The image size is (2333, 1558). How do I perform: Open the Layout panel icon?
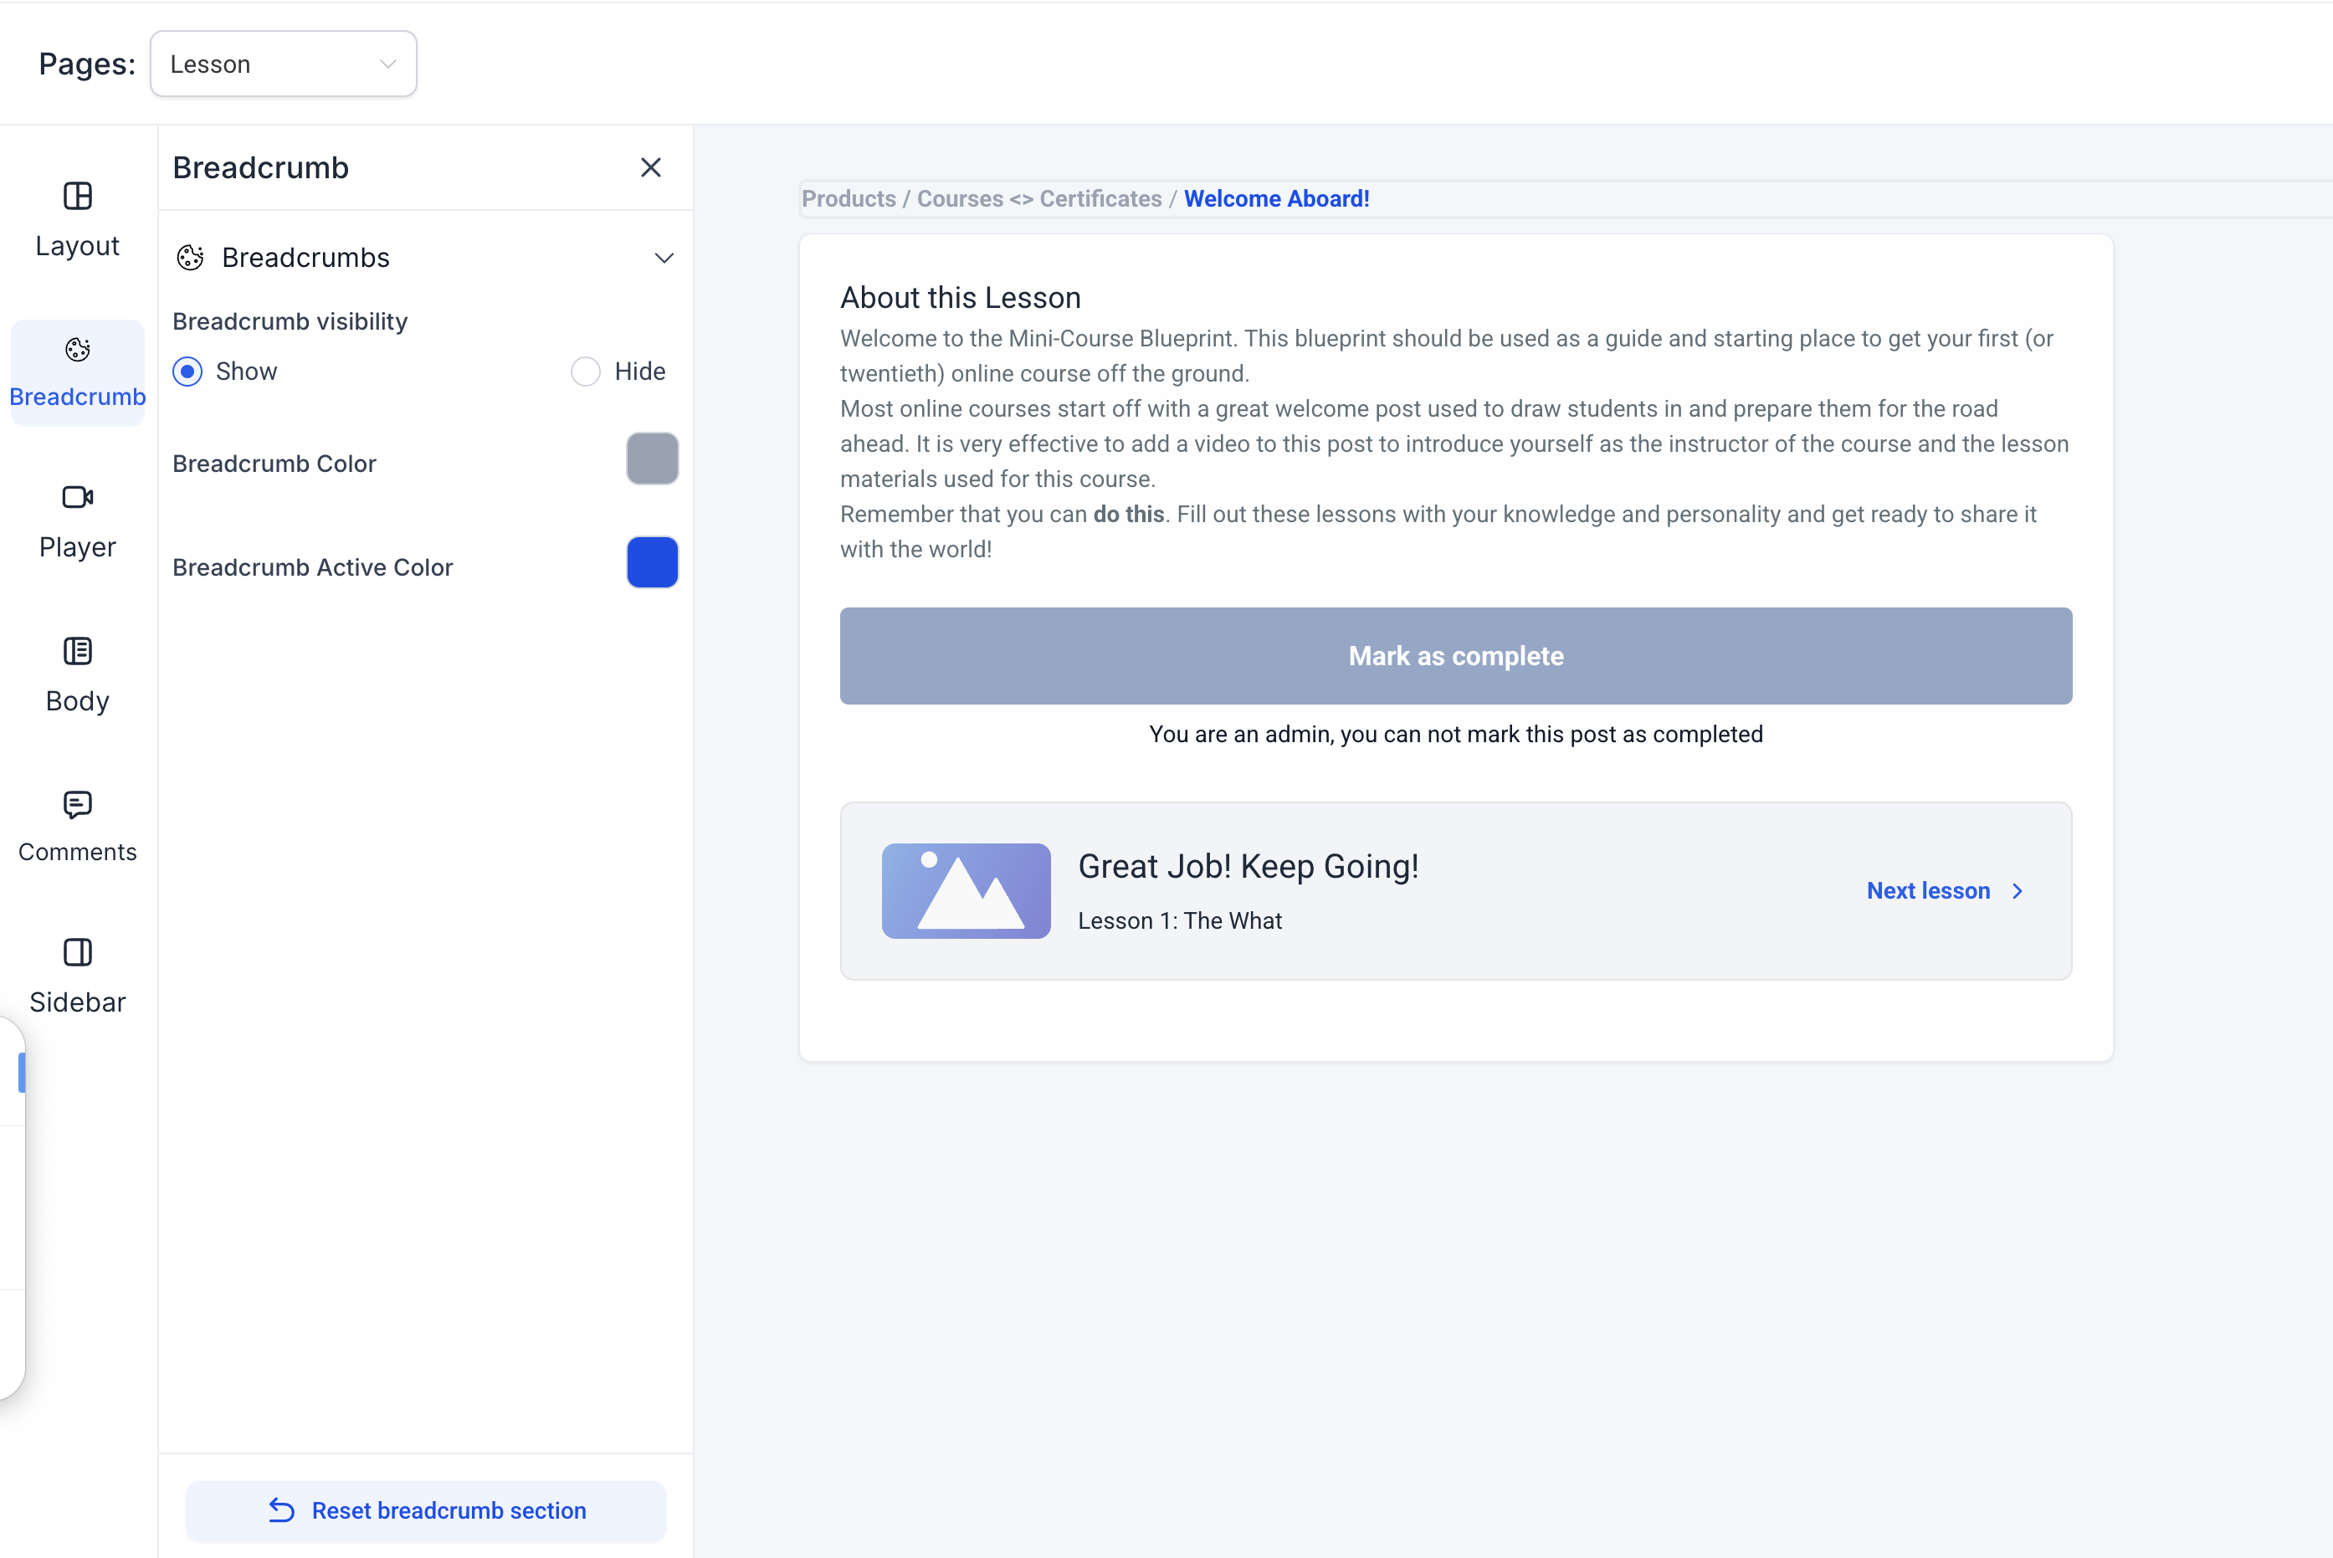tap(78, 197)
